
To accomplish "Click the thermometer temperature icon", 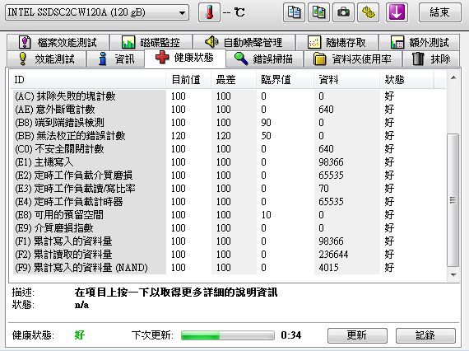I will click(x=209, y=12).
